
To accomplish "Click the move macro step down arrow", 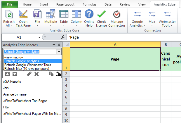I will pos(14,74).
